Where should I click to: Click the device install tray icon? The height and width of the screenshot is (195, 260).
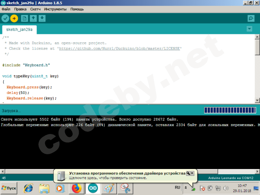(x=193, y=188)
